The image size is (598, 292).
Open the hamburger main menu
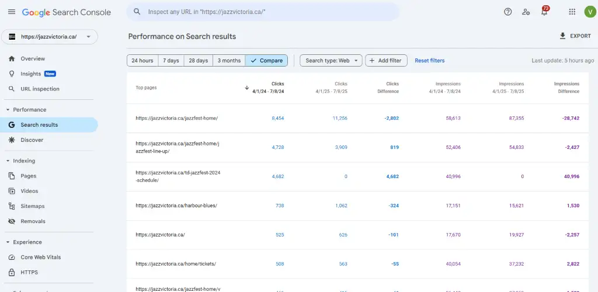pyautogui.click(x=12, y=12)
